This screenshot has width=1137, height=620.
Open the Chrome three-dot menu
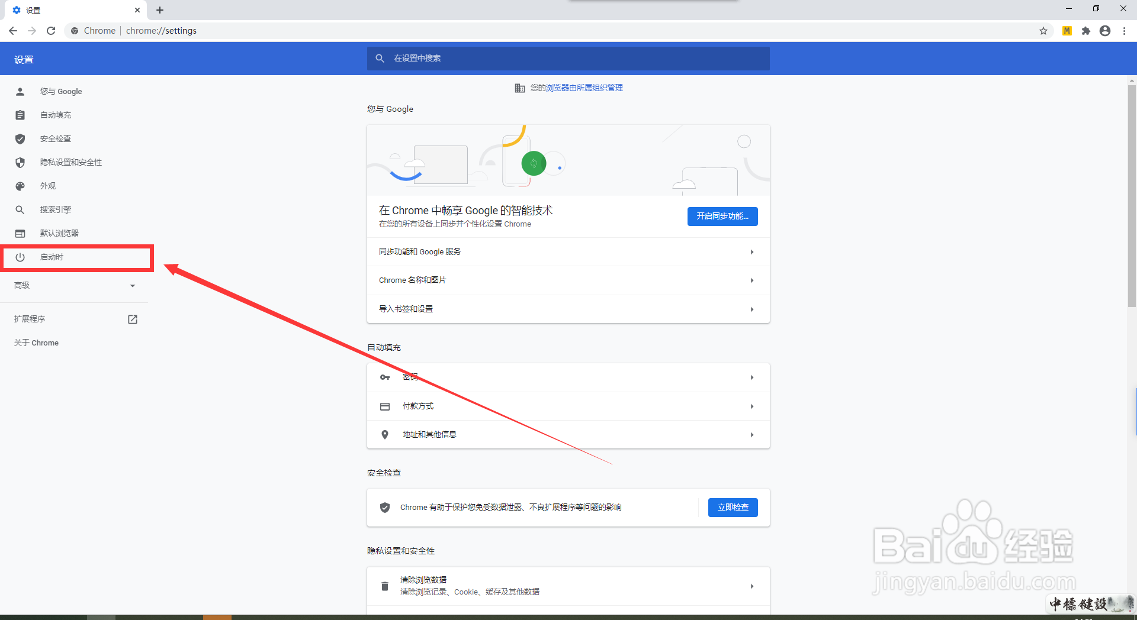point(1124,31)
